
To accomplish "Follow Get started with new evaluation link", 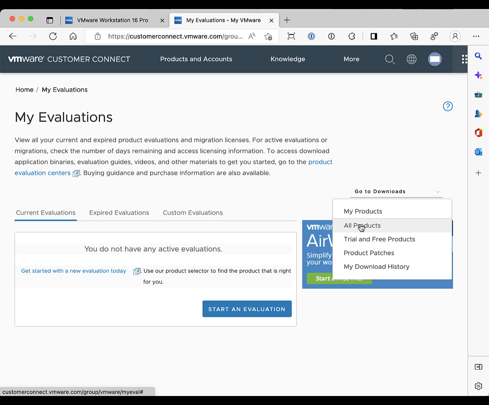I will pos(73,271).
